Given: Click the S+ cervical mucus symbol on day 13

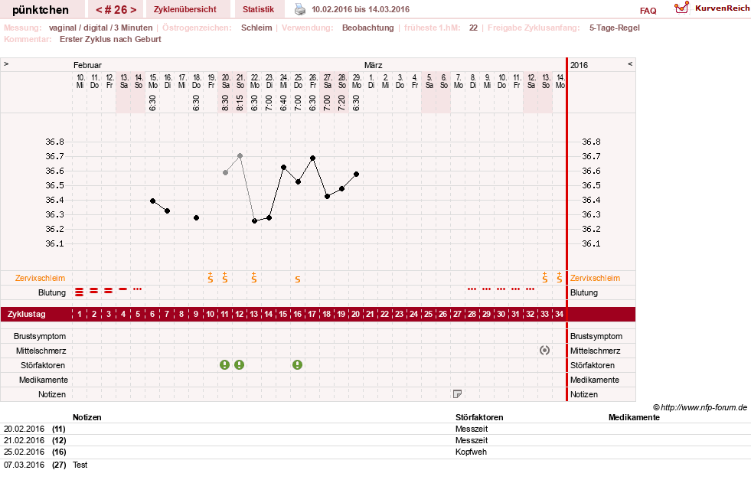Looking at the screenshot, I should [x=254, y=277].
